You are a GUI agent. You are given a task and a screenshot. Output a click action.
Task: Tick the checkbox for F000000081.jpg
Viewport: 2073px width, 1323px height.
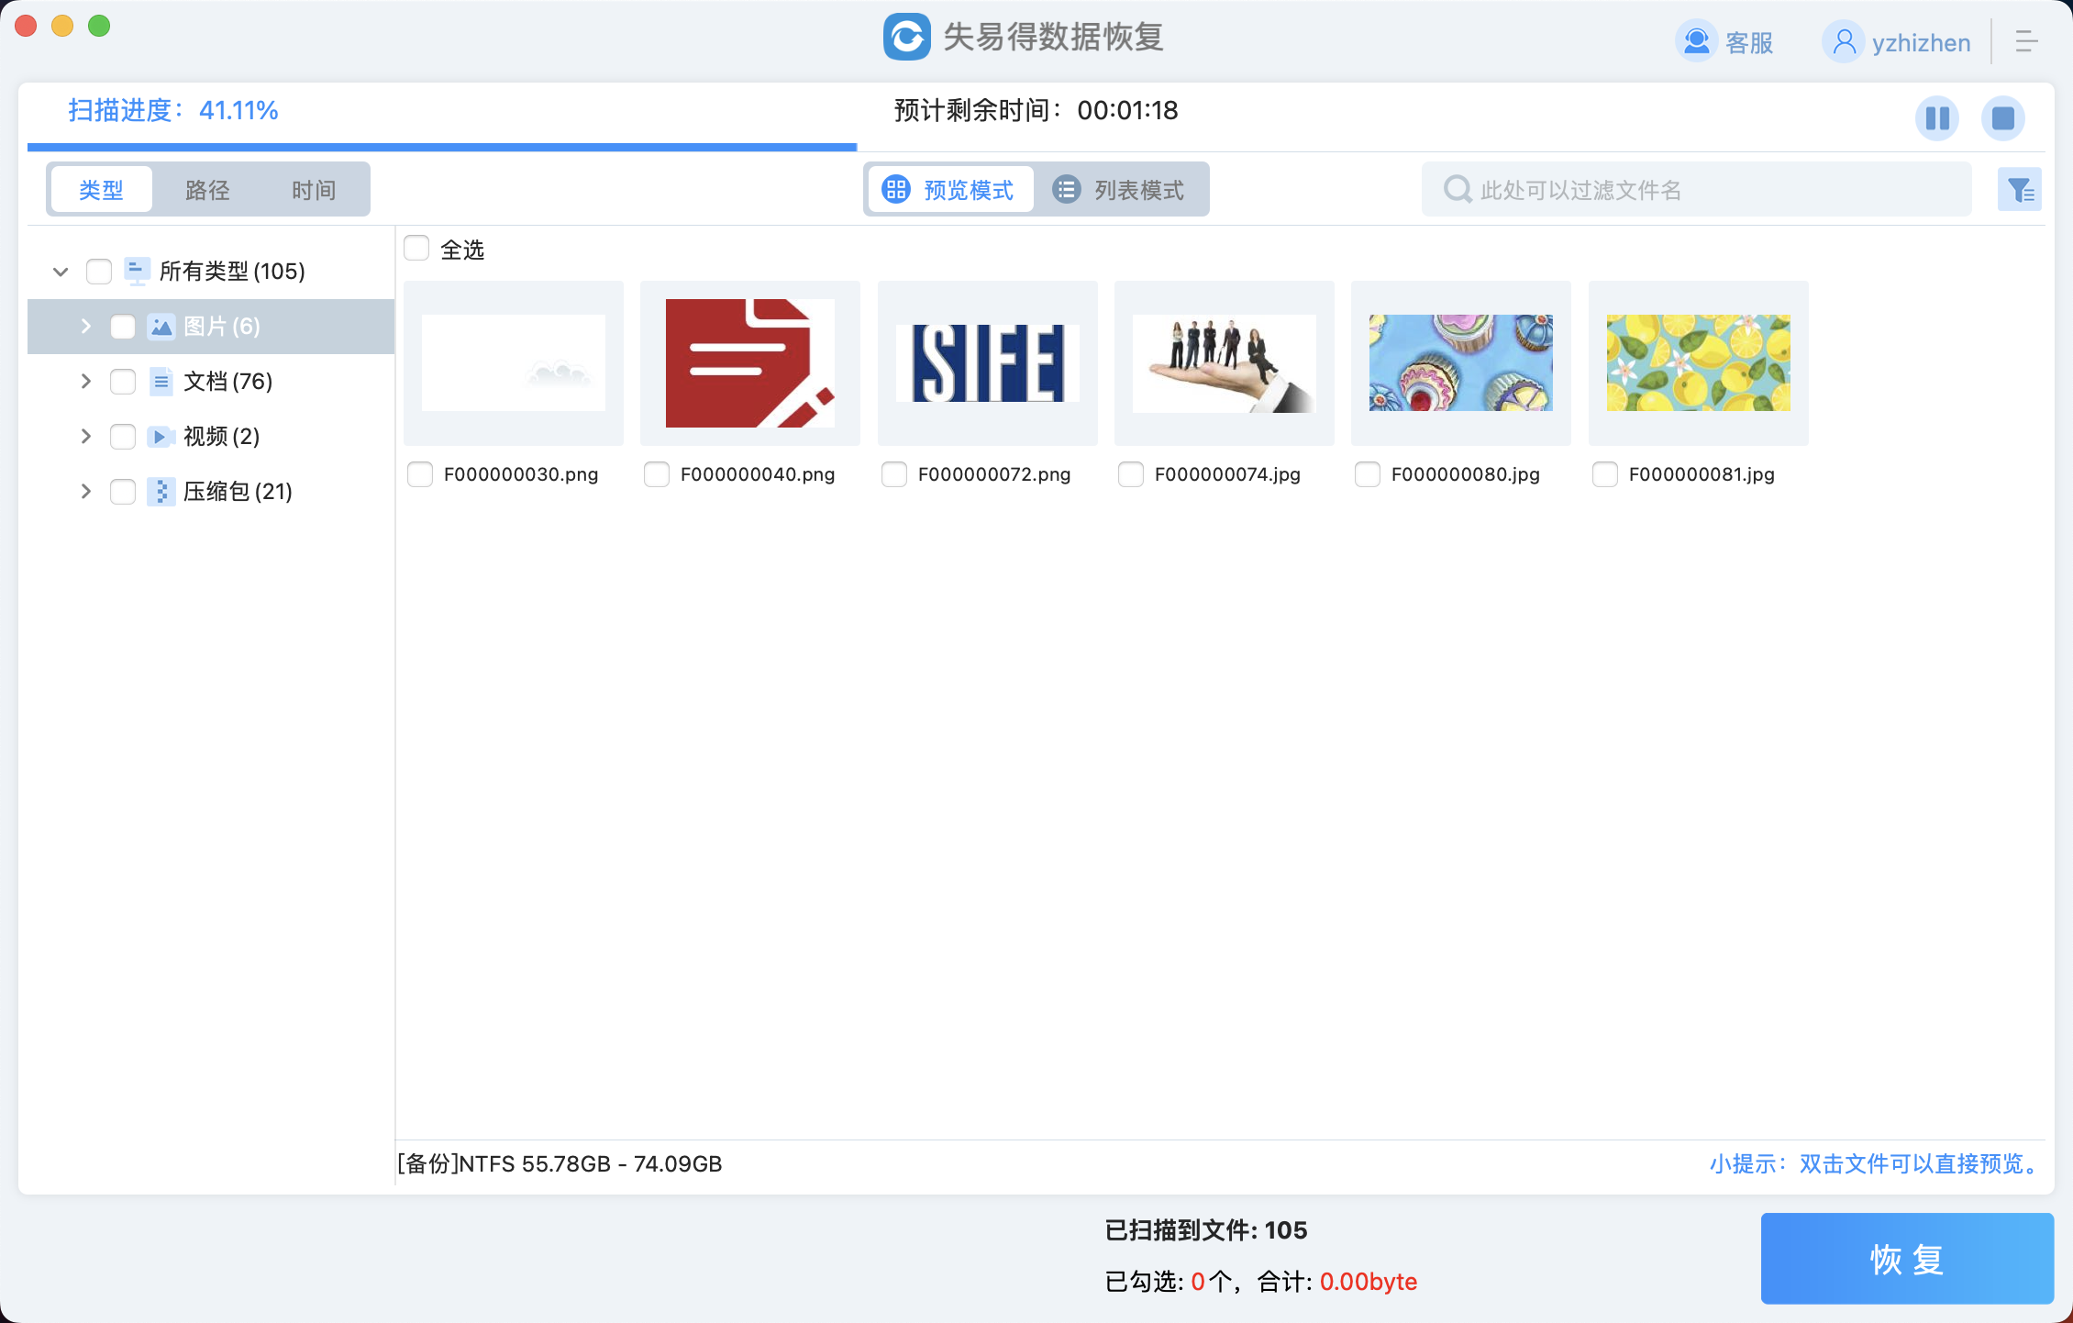coord(1605,474)
